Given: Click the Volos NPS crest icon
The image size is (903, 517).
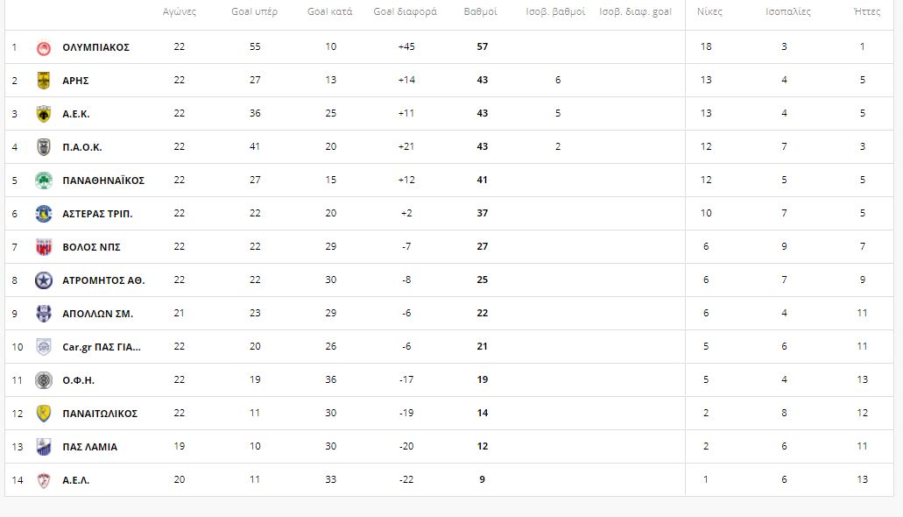Looking at the screenshot, I should 44,247.
